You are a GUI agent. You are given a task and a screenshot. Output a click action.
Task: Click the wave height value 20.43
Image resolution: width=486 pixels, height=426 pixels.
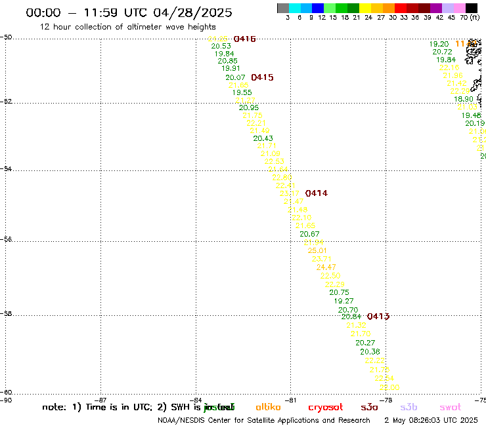point(263,138)
